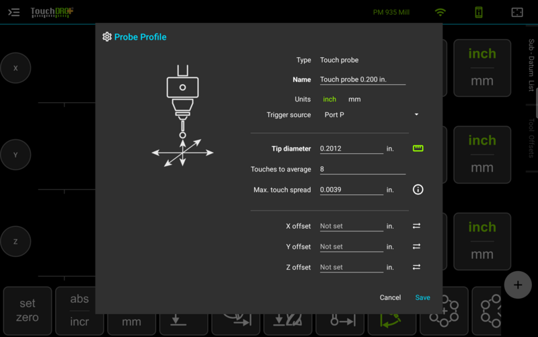This screenshot has width=538, height=337.
Task: Select the Y axis round button
Action: (15, 155)
